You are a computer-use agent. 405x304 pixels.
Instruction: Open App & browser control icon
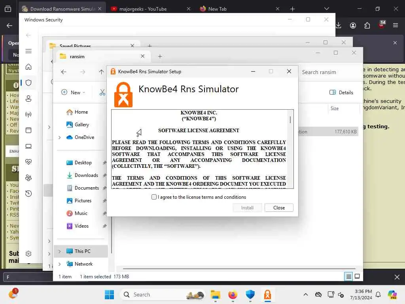28,130
